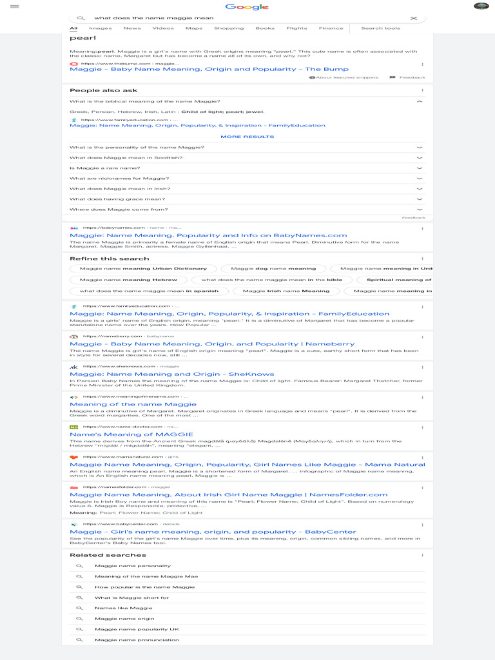Select Maggie dog name meaning chip
This screenshot has width=495, height=660.
pos(273,269)
